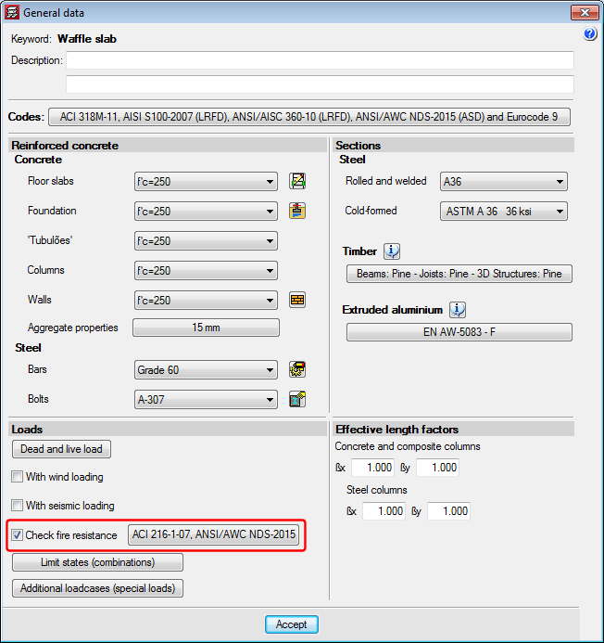Open Dead and live load settings

tap(61, 449)
